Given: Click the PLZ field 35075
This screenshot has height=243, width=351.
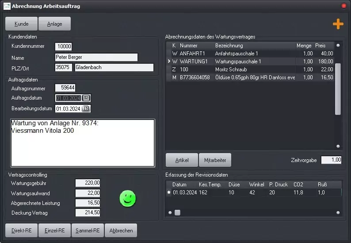Looking at the screenshot, I should click(63, 67).
